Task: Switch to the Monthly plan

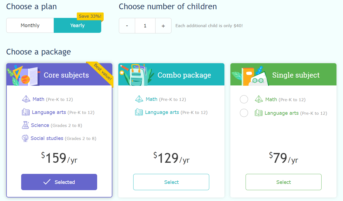Action: click(x=30, y=25)
